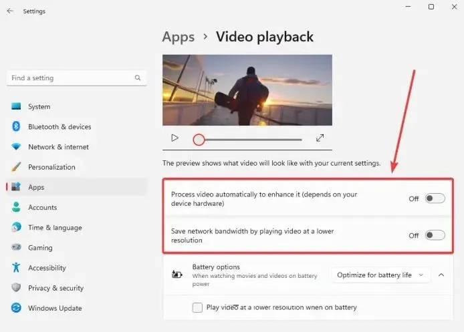
Task: Click the System monitor icon in sidebar
Action: coord(16,107)
